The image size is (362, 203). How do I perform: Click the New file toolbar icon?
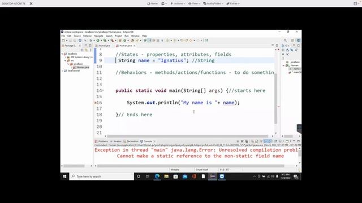63,41
